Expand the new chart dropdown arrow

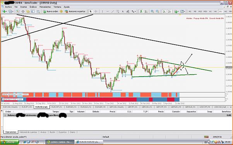pyautogui.click(x=6, y=12)
